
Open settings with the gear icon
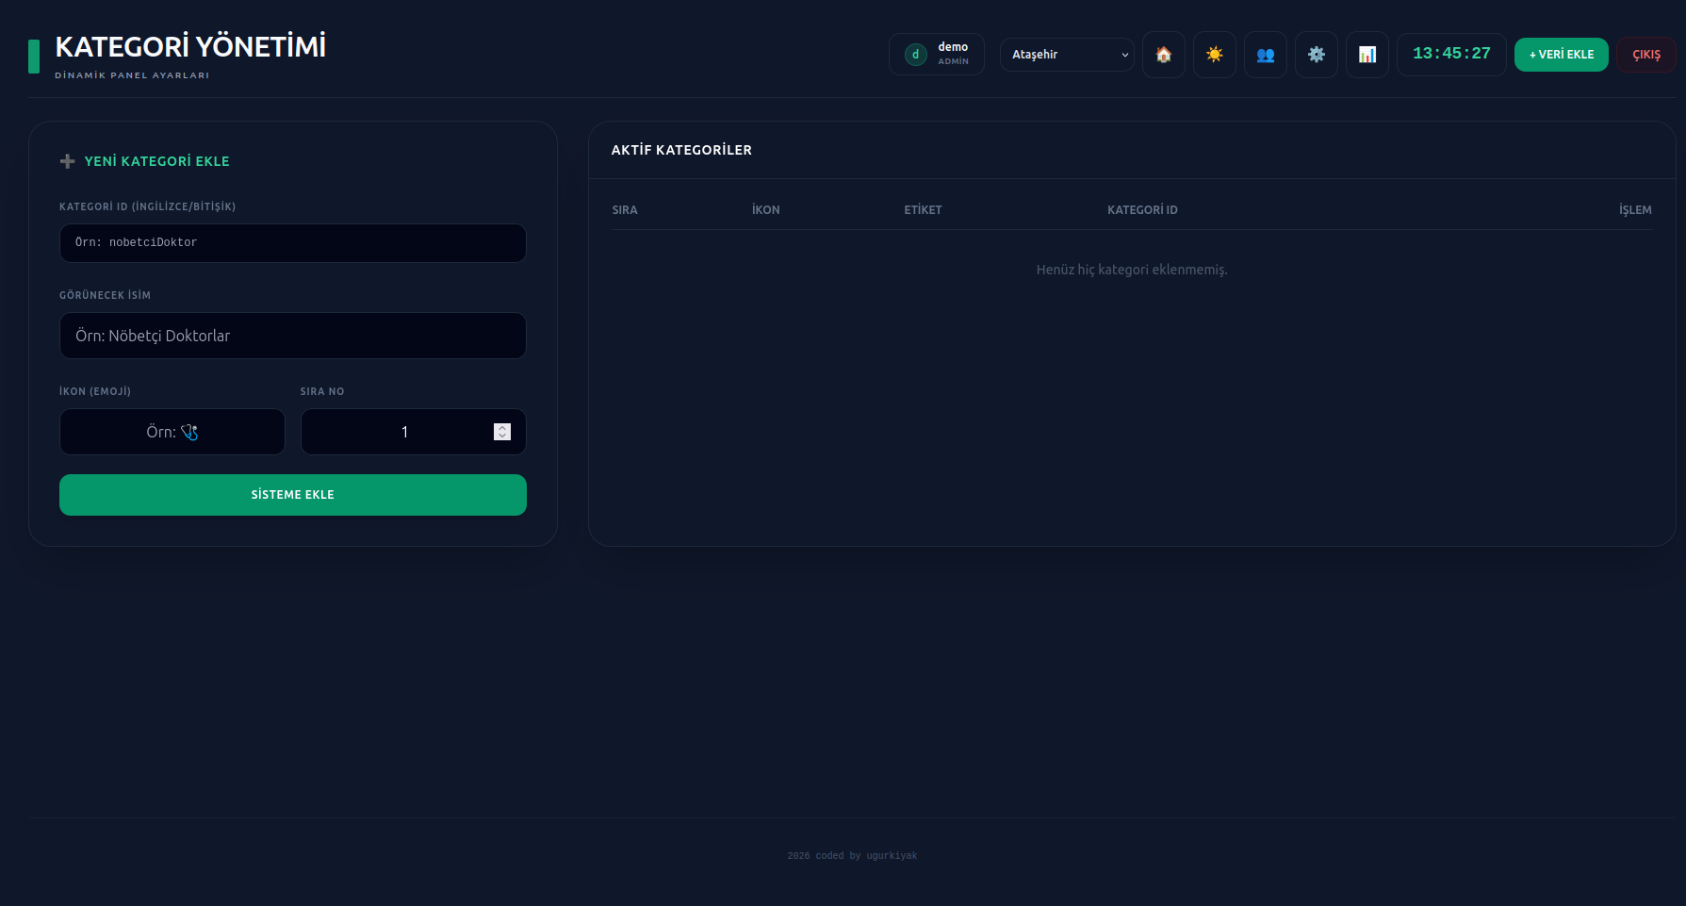1316,55
